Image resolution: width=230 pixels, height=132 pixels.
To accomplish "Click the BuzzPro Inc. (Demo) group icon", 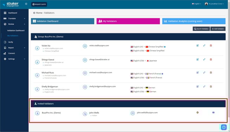I will pyautogui.click(x=38, y=113).
